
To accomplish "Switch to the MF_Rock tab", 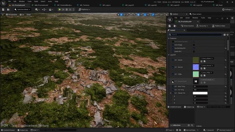I will (x=219, y=5).
